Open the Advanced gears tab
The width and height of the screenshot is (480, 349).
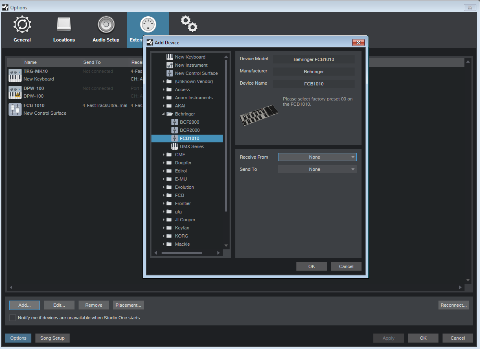[189, 24]
